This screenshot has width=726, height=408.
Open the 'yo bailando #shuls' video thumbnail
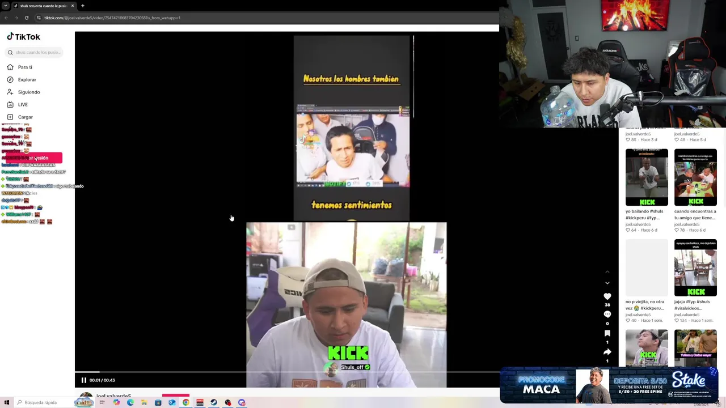[x=647, y=177]
